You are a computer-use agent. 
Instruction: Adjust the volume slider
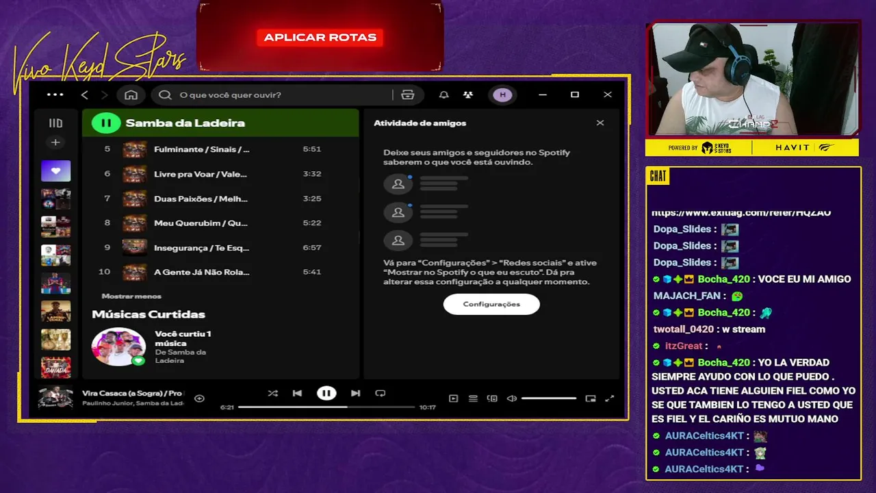point(549,399)
